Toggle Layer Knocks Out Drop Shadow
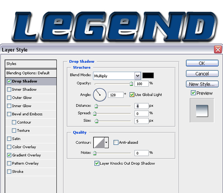Screen dimensions: 223x193 click(97, 163)
